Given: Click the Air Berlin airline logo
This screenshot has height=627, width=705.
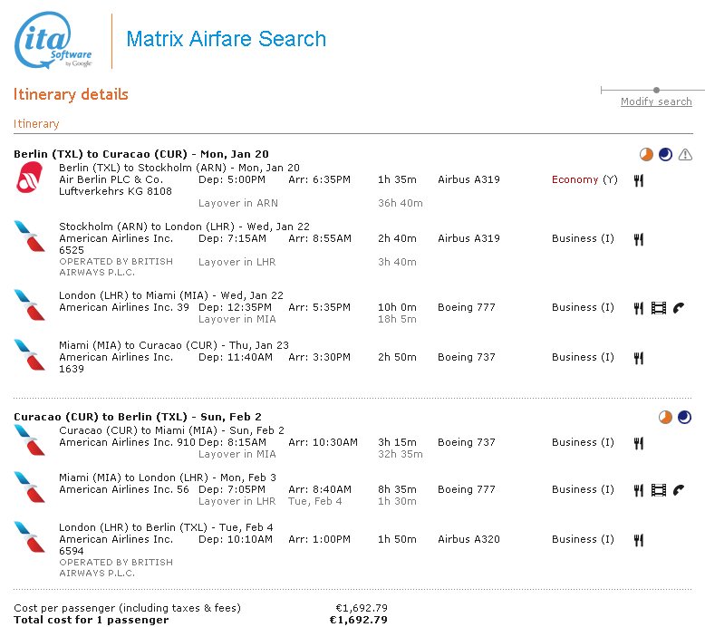Looking at the screenshot, I should 30,178.
